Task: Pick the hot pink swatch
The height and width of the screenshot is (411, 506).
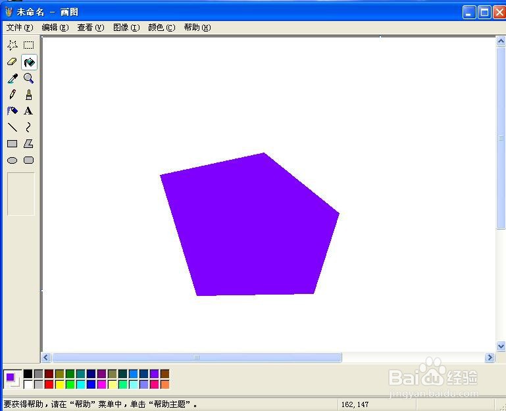Action: (154, 384)
